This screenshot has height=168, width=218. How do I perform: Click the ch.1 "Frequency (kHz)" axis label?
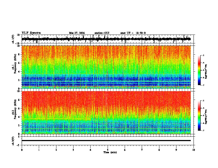pos(15,64)
